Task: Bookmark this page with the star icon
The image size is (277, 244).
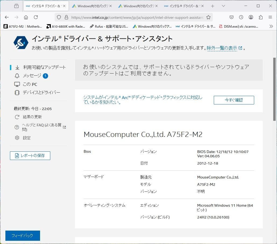Action: (x=208, y=17)
